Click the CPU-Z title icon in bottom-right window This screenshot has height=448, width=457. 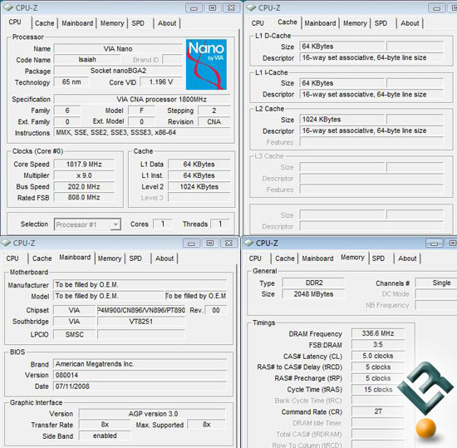248,243
